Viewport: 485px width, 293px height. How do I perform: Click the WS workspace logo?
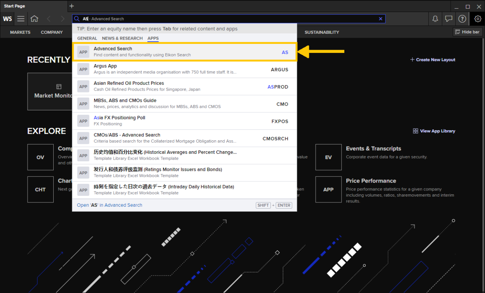pos(7,19)
